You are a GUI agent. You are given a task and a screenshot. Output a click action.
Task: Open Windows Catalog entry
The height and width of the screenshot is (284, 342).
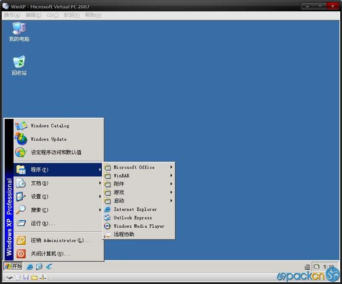(x=50, y=126)
